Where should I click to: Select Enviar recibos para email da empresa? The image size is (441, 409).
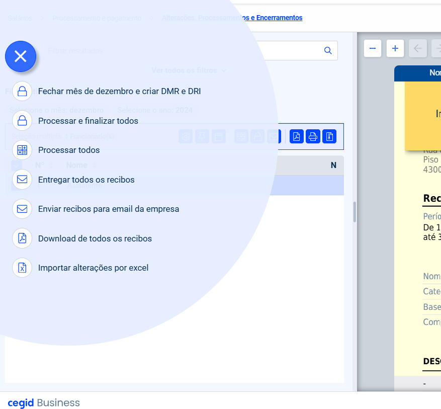[109, 209]
